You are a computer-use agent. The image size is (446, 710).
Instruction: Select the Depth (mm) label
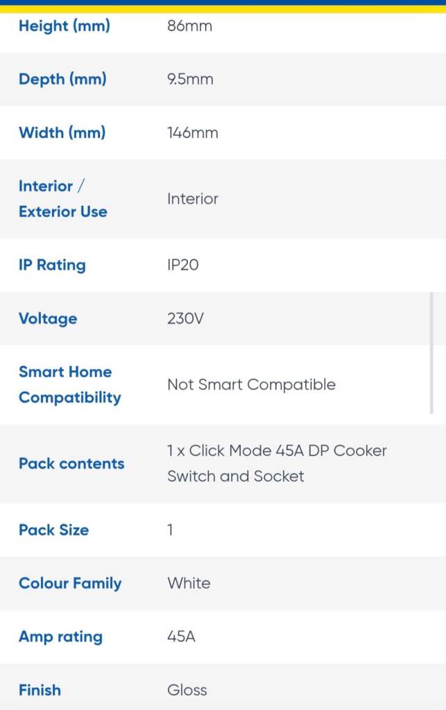(62, 79)
